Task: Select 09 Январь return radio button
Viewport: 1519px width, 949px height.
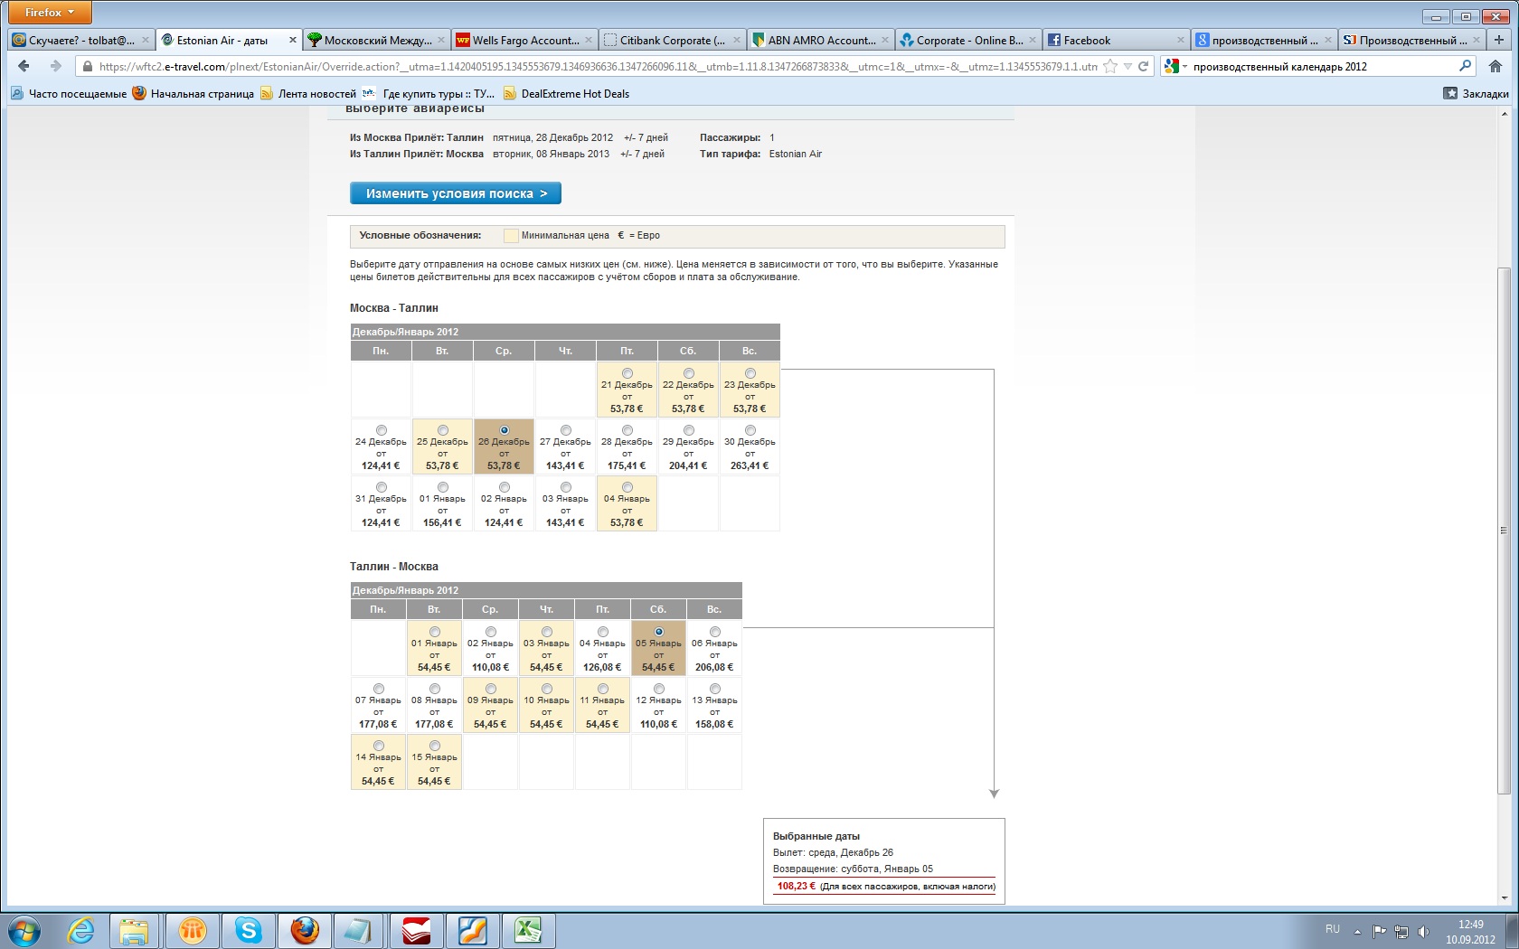Action: pos(491,689)
